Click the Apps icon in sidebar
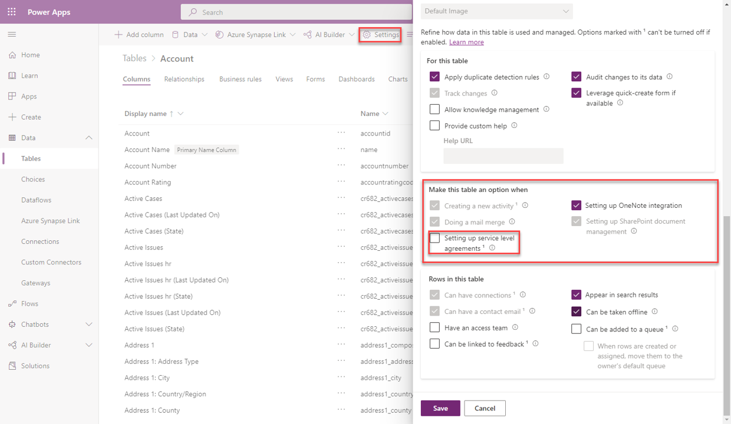This screenshot has height=424, width=731. click(12, 96)
